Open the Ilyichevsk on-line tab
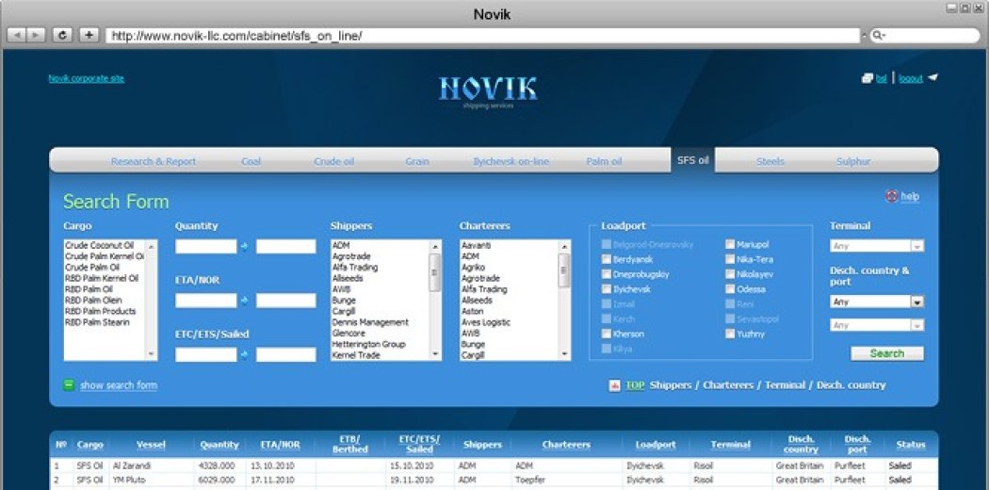This screenshot has height=490, width=989. pos(511,161)
